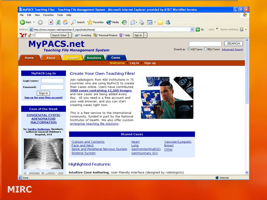This screenshot has width=267, height=200.
Task: Select the My Cases radio button
Action: tap(205, 49)
